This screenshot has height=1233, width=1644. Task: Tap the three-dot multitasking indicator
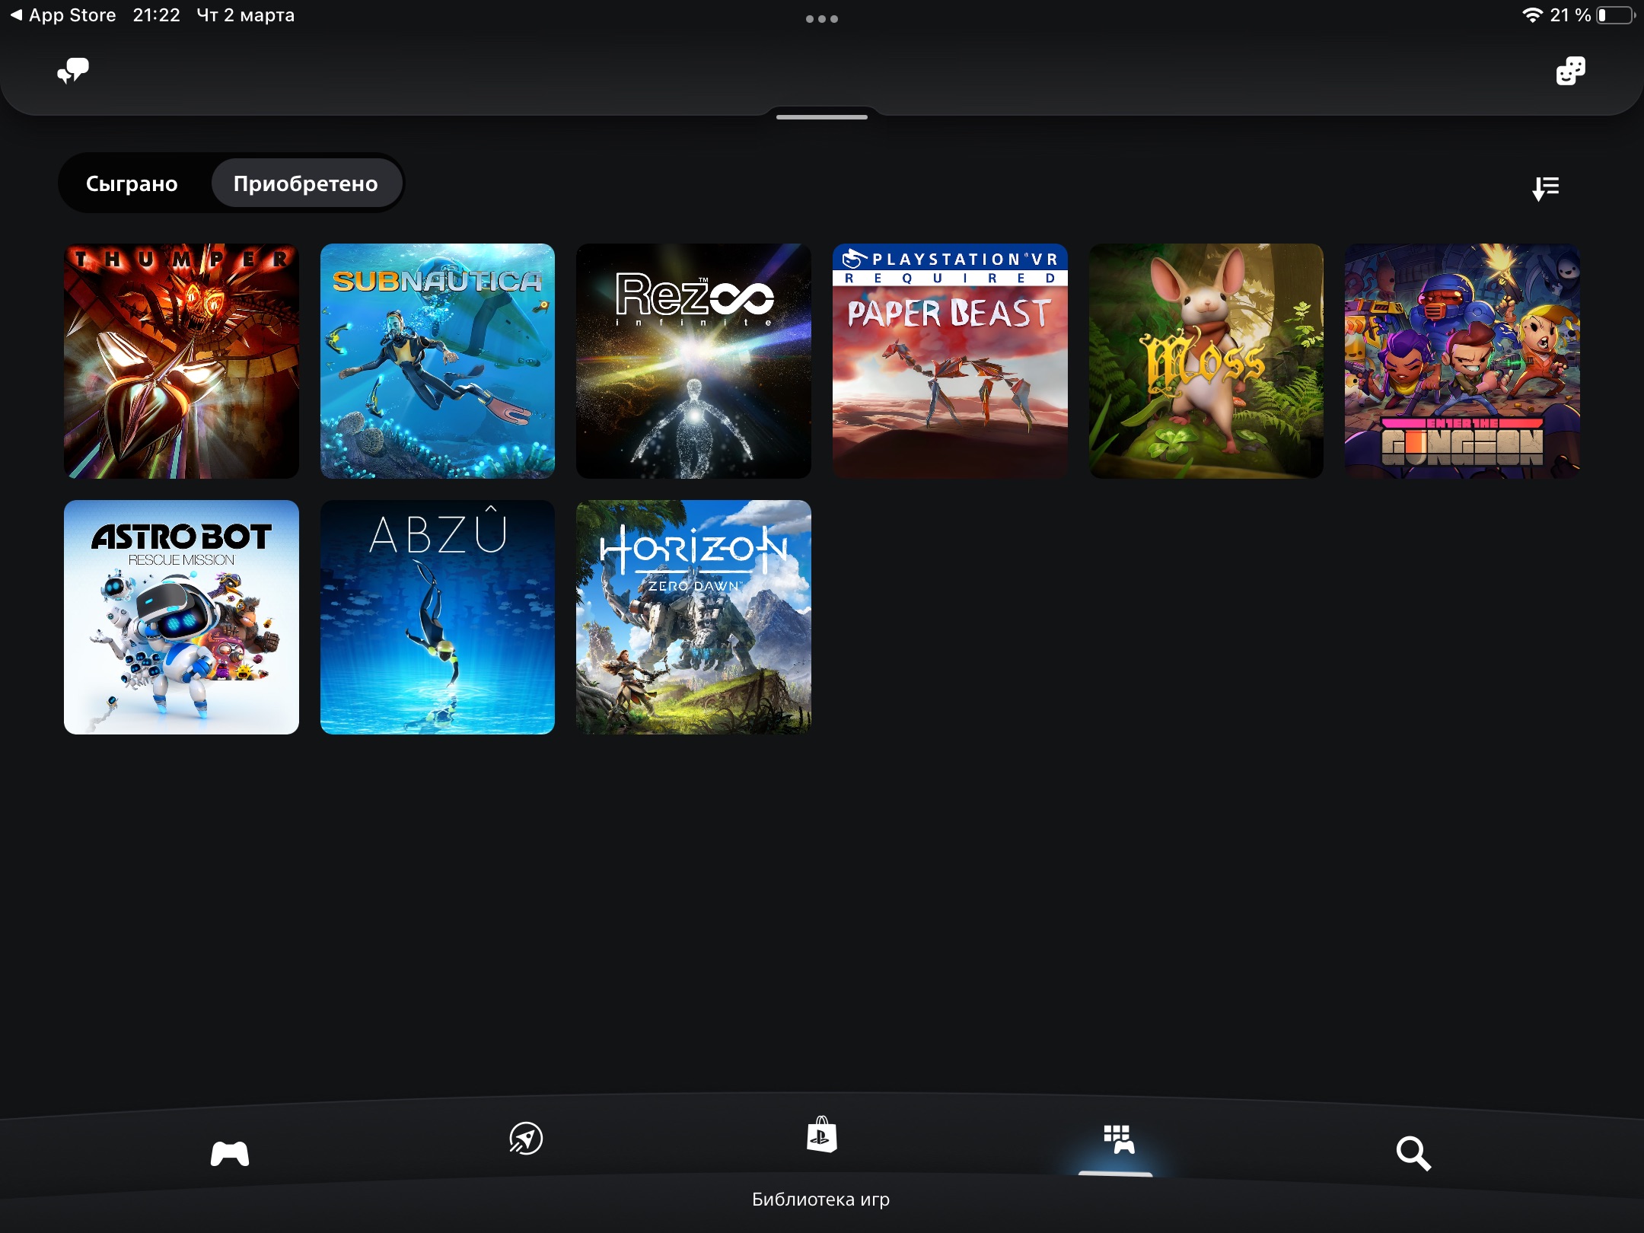click(822, 19)
